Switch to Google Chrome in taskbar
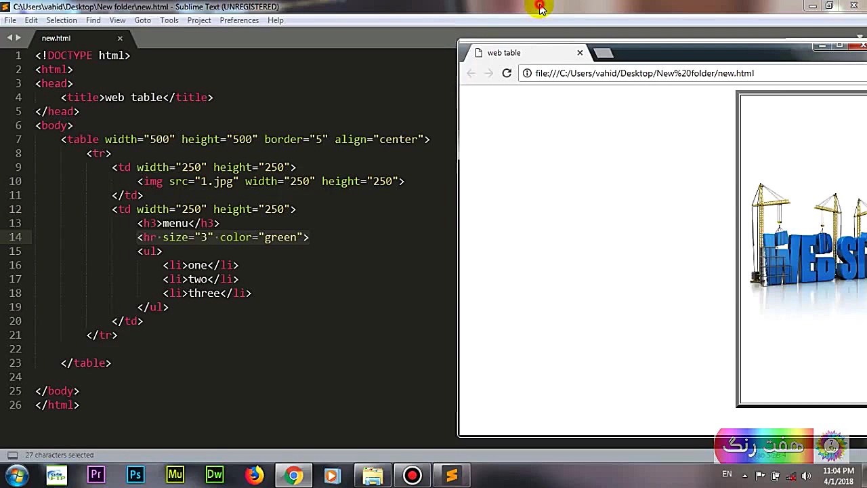 (294, 475)
